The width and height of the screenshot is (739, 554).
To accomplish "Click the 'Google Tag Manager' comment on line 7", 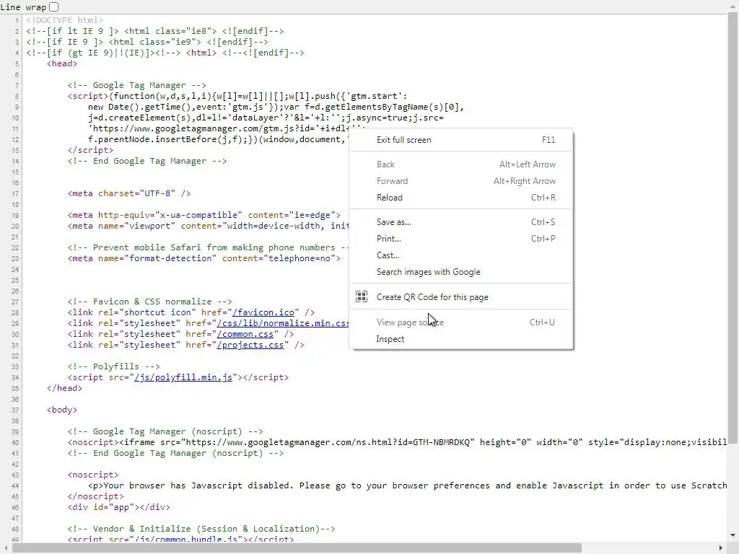I will click(x=136, y=85).
